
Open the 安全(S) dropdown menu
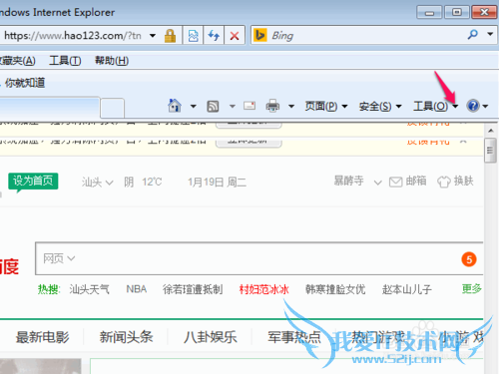[380, 107]
